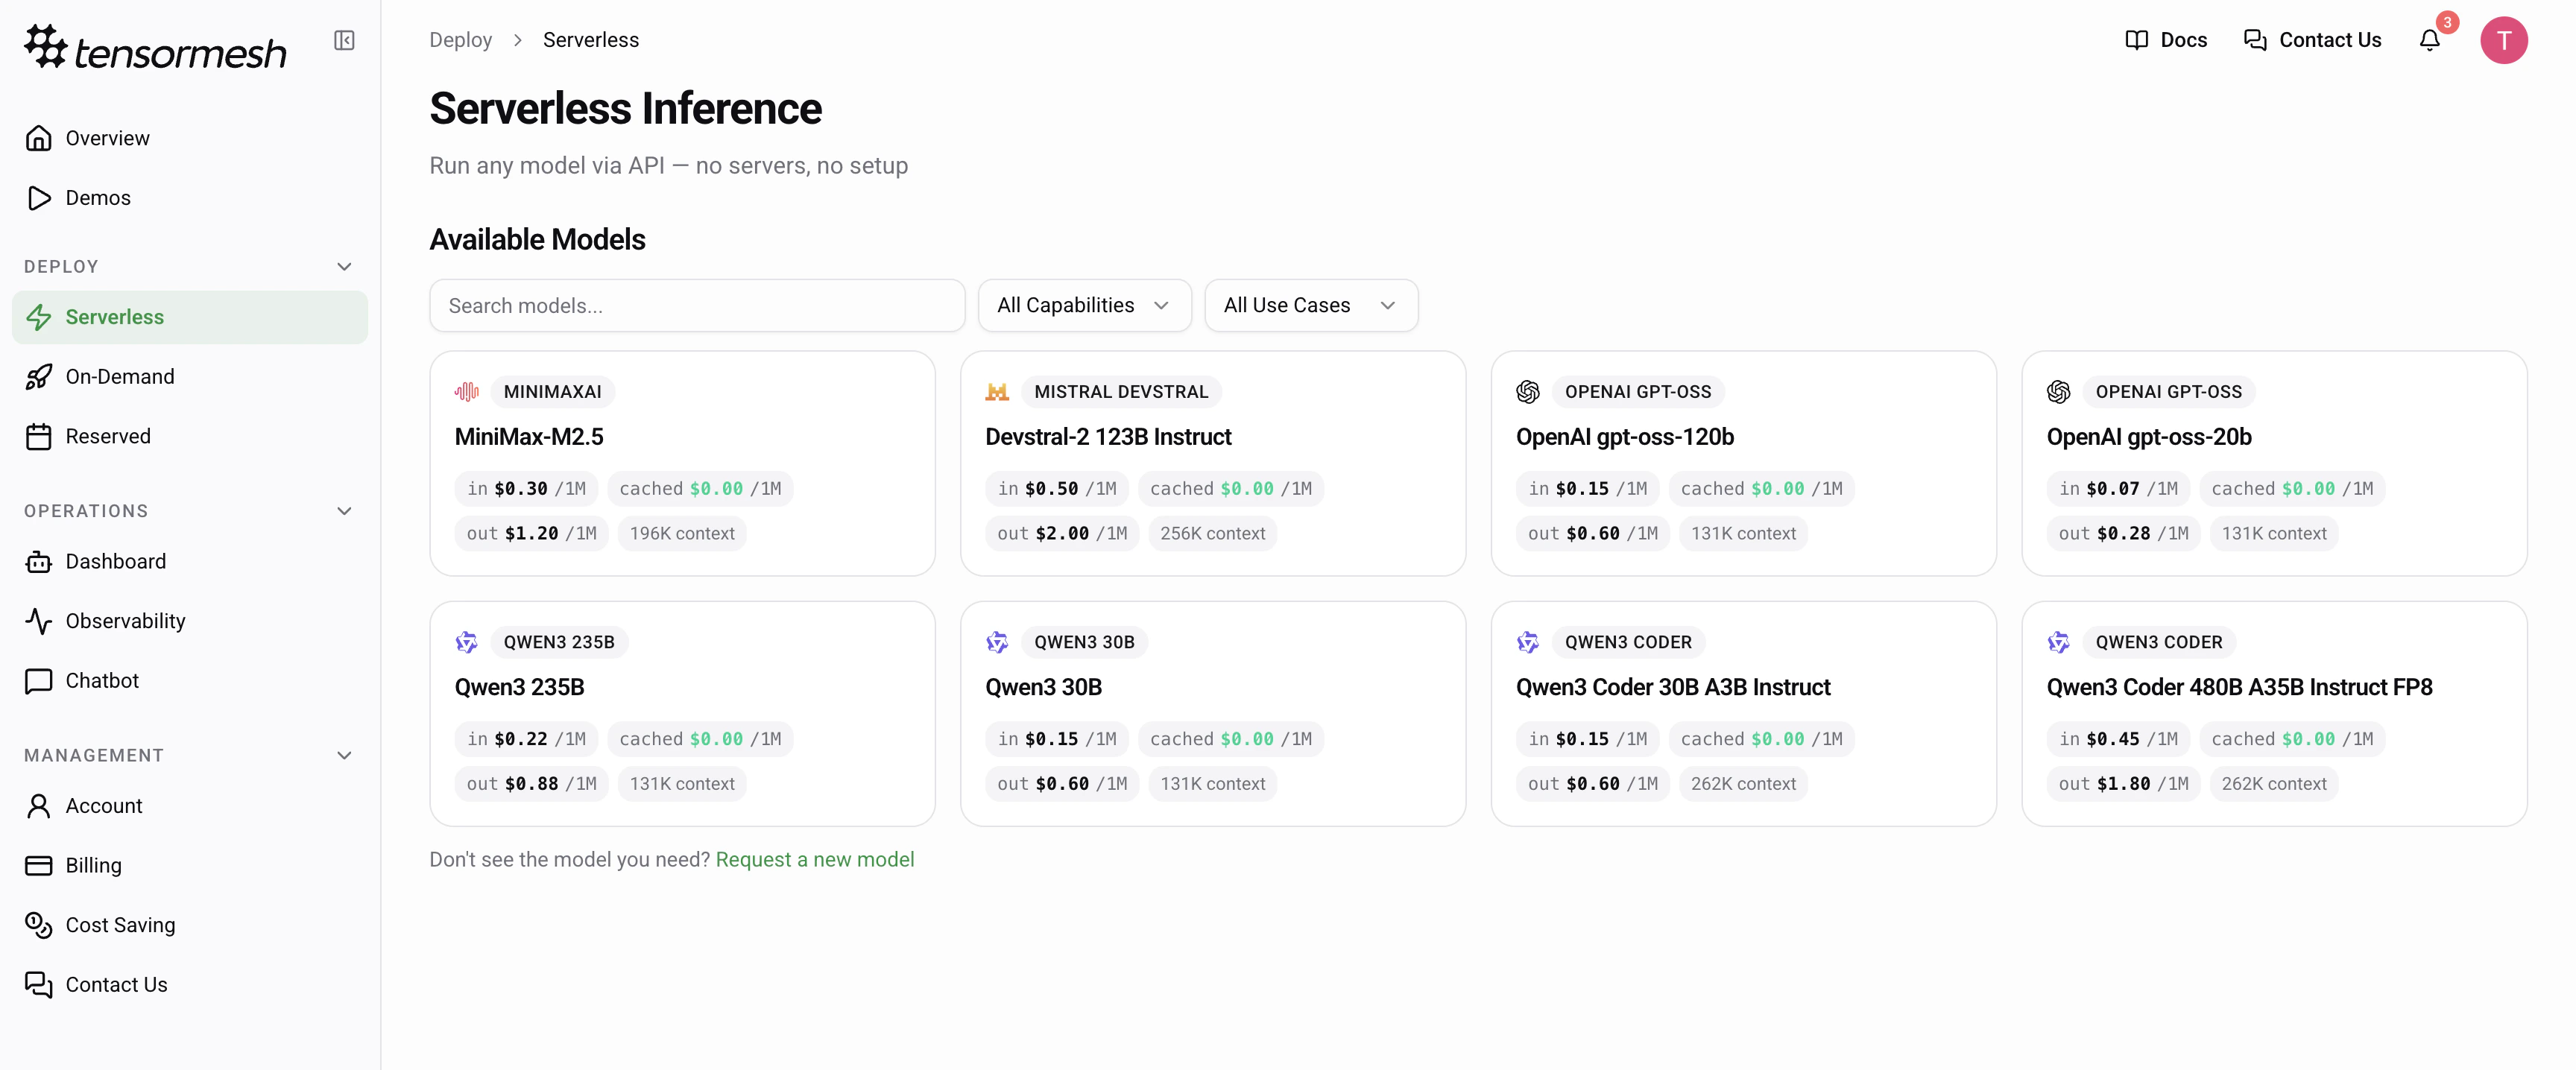Click the Demos play icon
2576x1070 pixels.
[x=39, y=198]
